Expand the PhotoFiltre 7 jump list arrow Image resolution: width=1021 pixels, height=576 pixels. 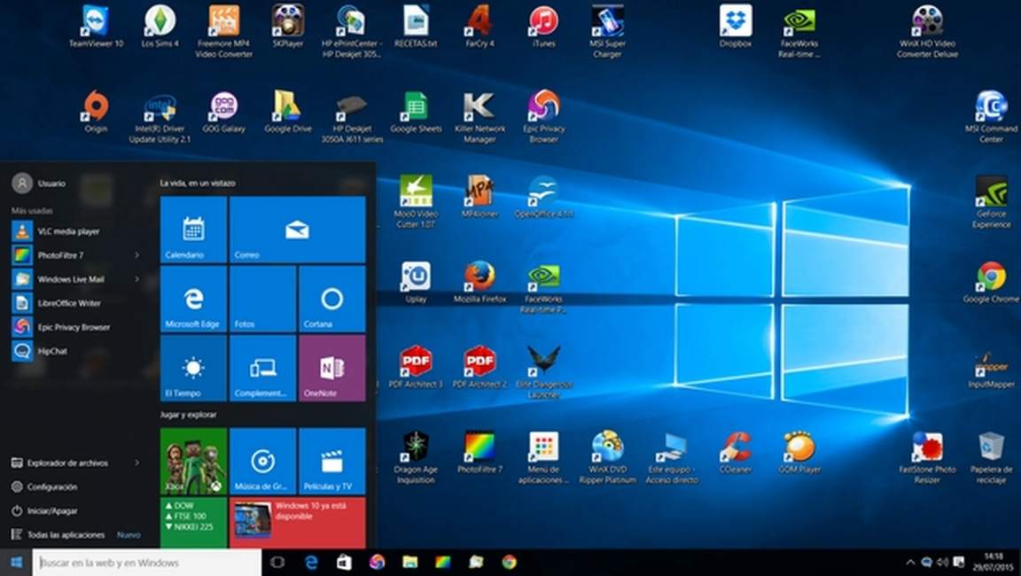[137, 255]
